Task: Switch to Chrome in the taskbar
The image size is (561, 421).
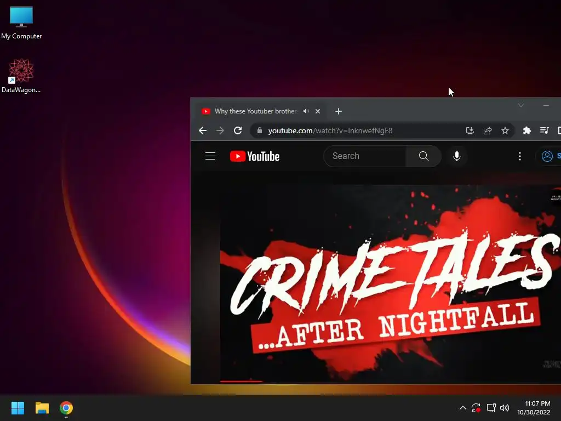Action: click(x=66, y=408)
